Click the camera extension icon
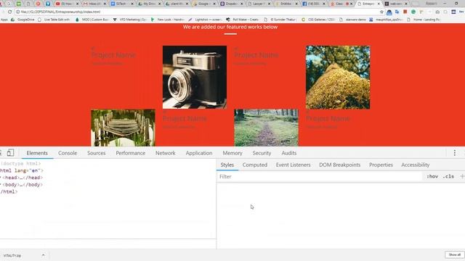 pyautogui.click(x=437, y=12)
